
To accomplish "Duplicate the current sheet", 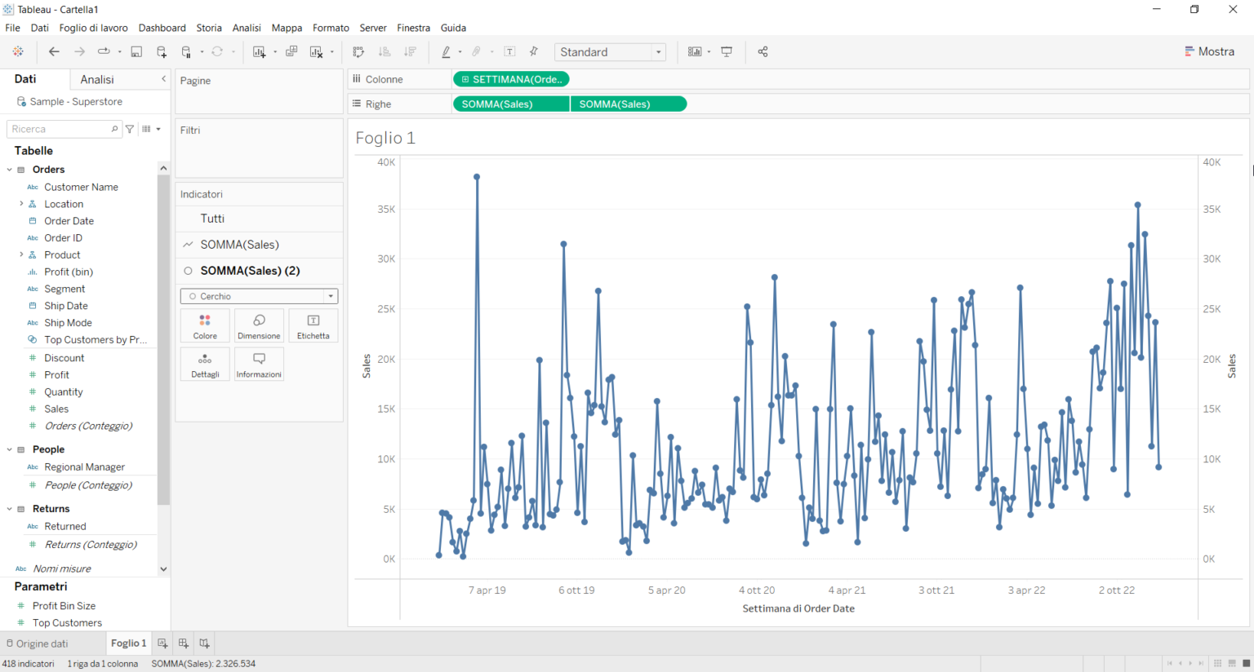I will 291,51.
